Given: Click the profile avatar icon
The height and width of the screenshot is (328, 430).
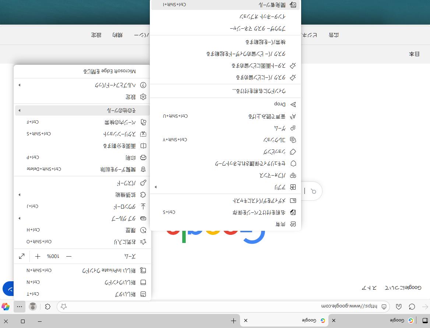Looking at the screenshot, I should (33, 307).
